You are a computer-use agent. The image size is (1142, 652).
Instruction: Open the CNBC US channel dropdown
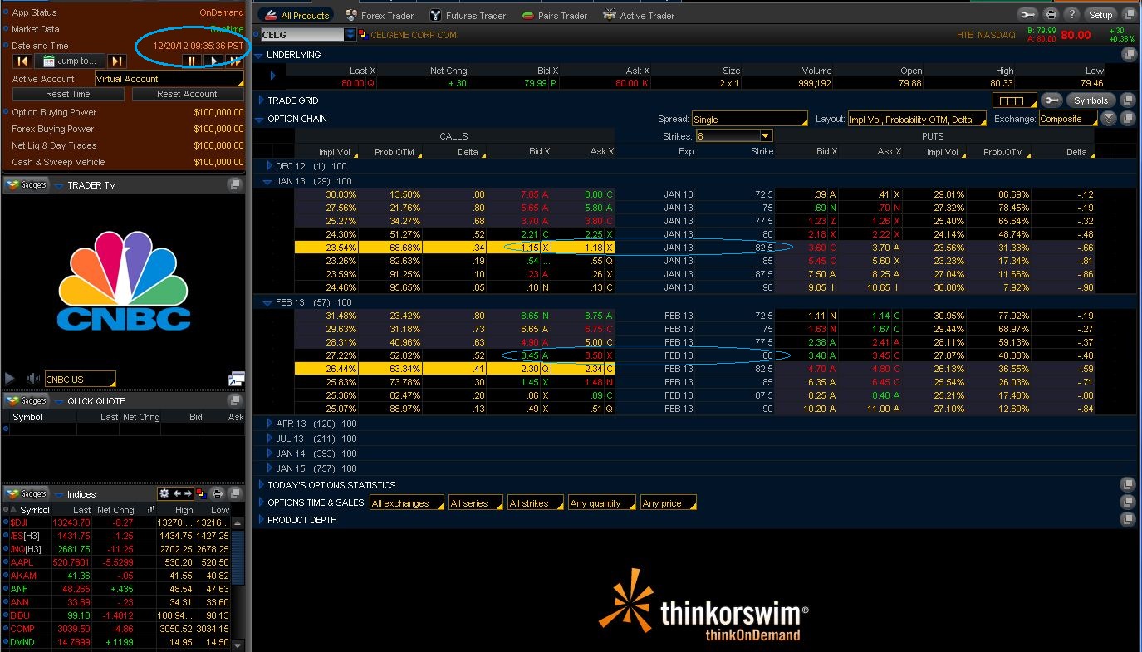[80, 380]
